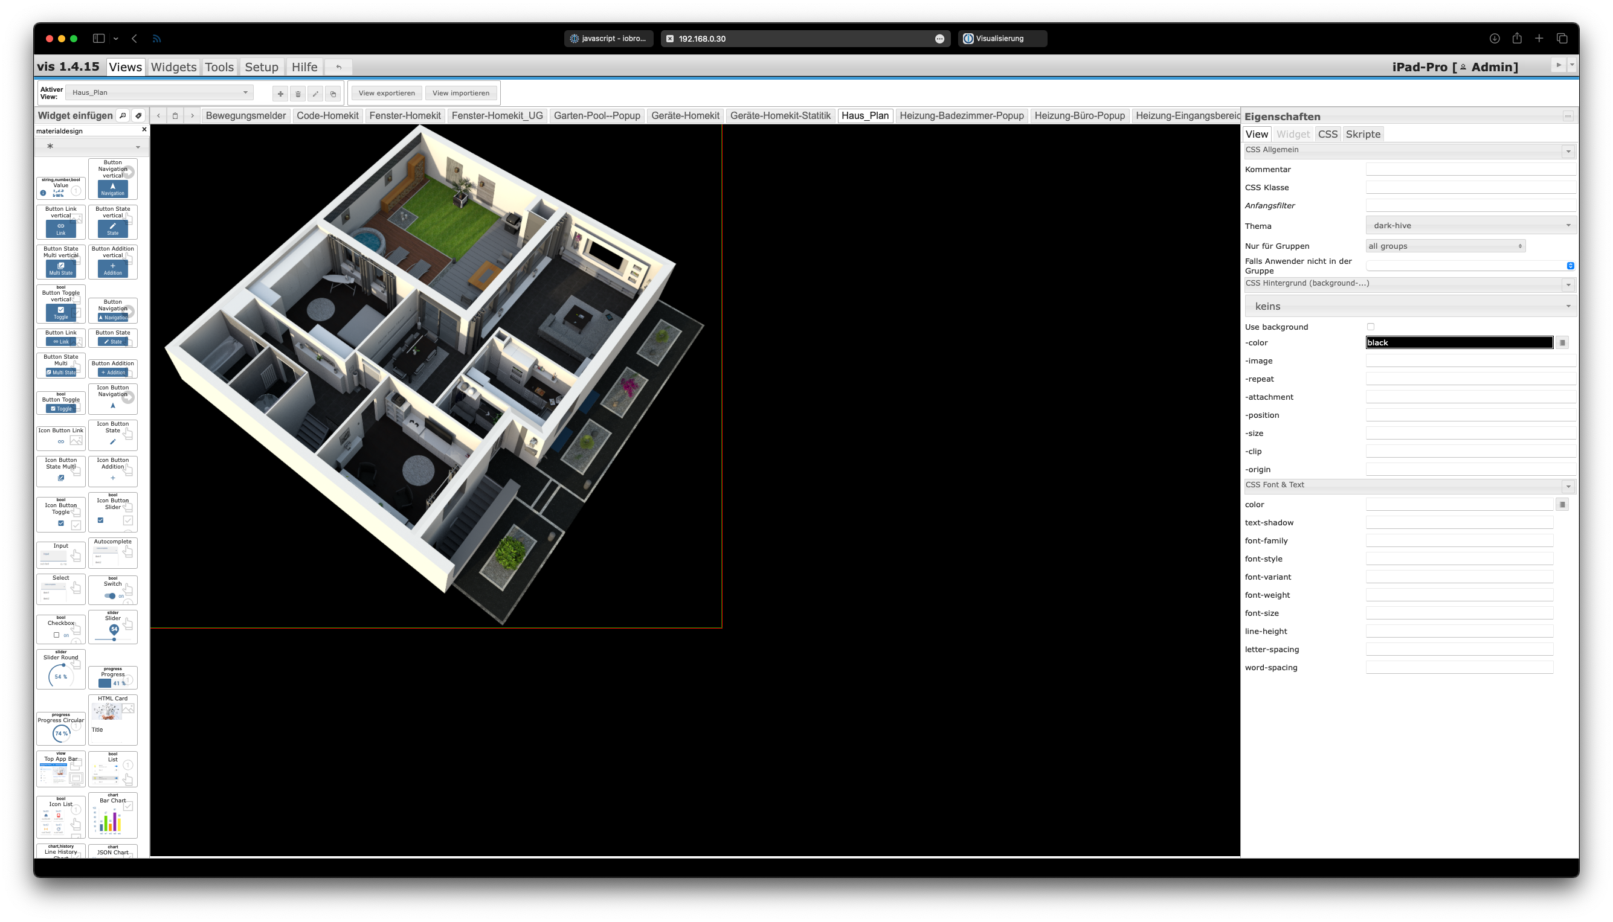Viewport: 1613px width, 922px height.
Task: Click View importieren button
Action: (460, 93)
